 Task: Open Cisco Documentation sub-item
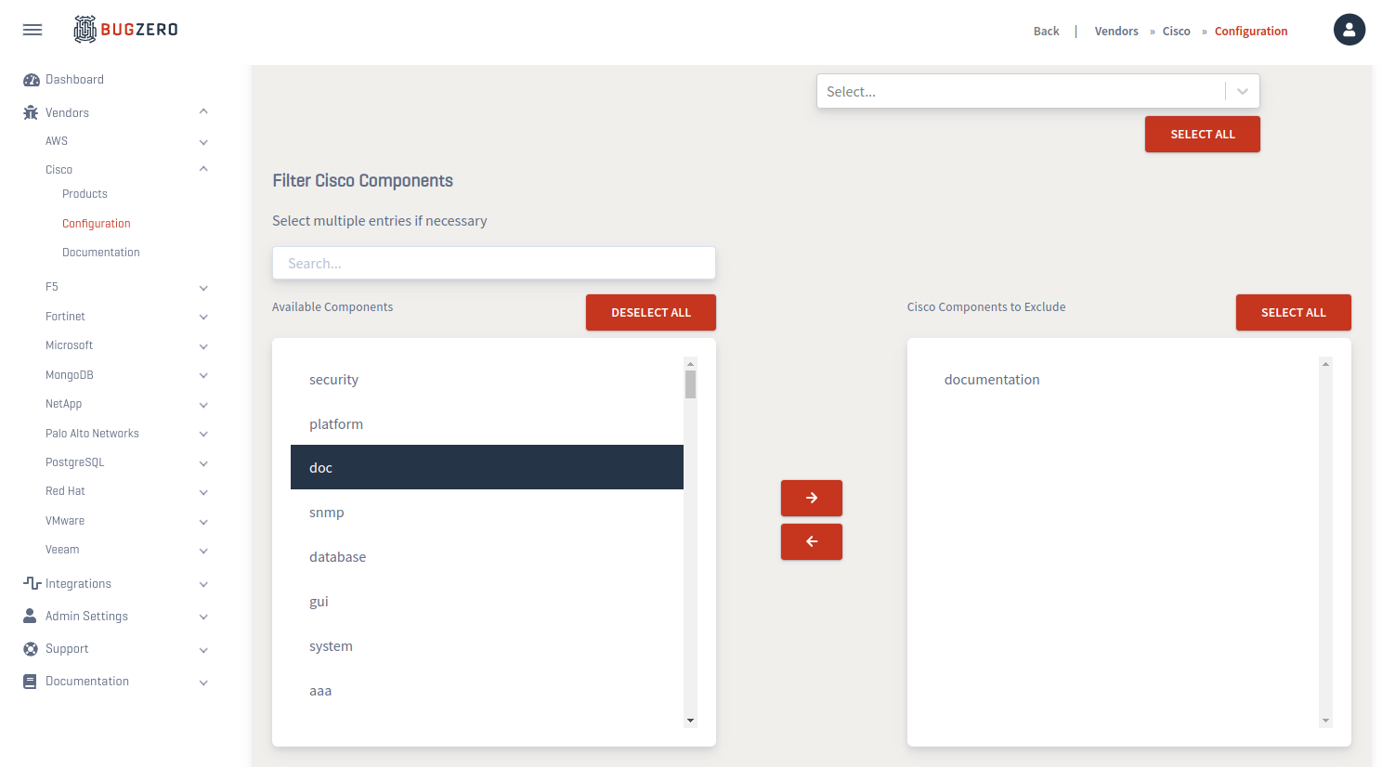click(x=101, y=253)
